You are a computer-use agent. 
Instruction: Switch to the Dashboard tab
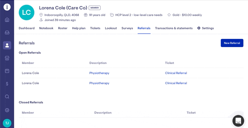click(x=27, y=28)
